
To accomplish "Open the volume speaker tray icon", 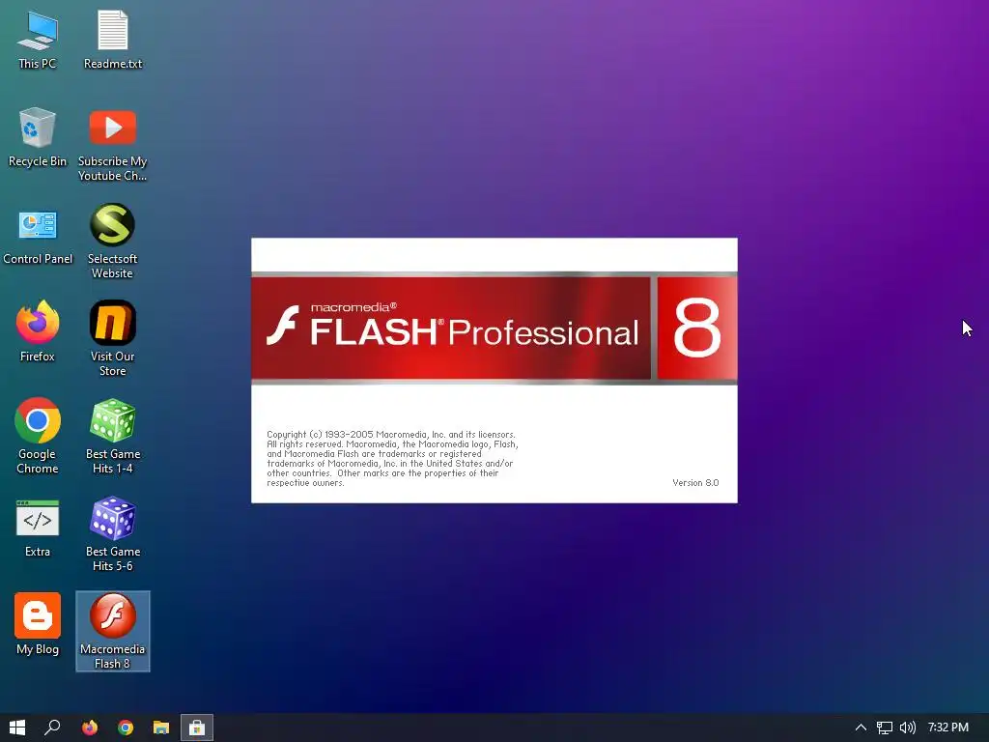I will click(908, 728).
